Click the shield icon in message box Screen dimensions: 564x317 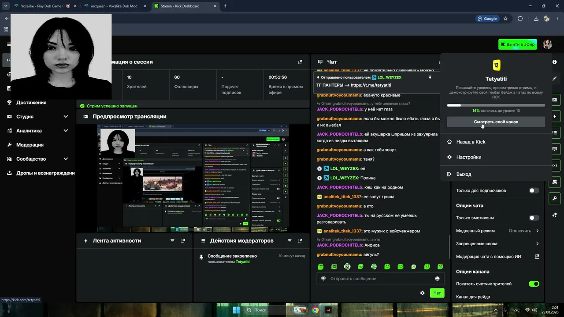click(x=323, y=278)
